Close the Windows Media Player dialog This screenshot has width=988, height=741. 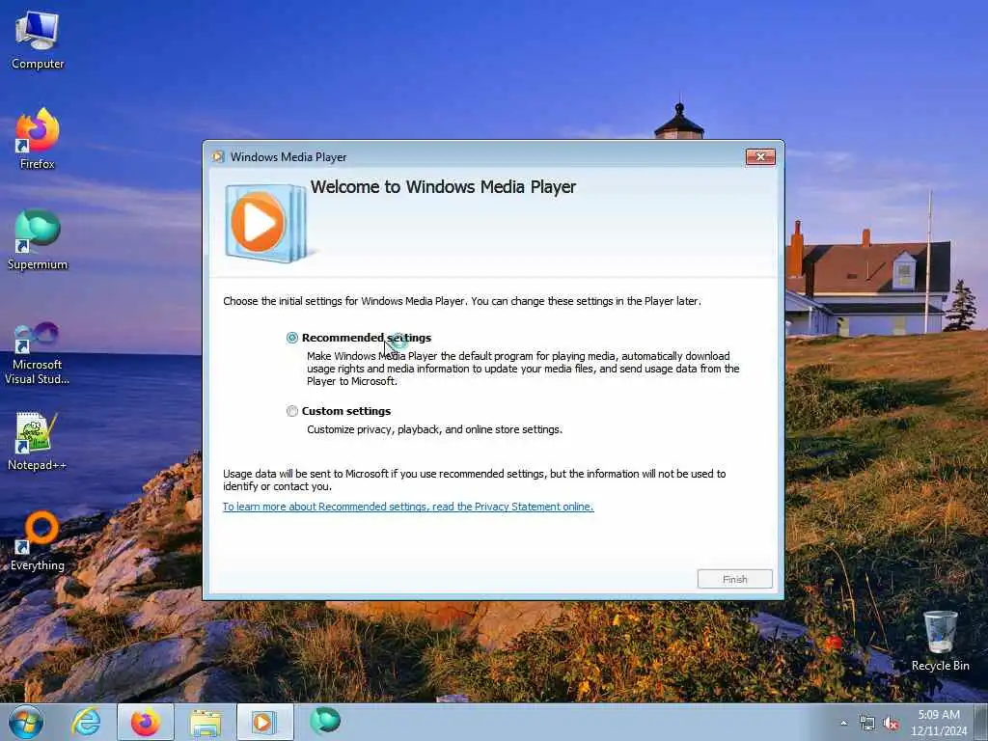tap(760, 157)
